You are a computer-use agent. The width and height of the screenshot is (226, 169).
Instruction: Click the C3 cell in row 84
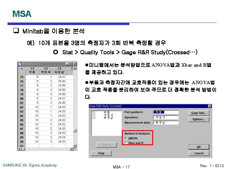click(60, 116)
